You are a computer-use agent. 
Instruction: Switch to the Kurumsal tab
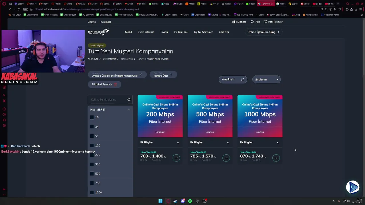click(x=106, y=22)
